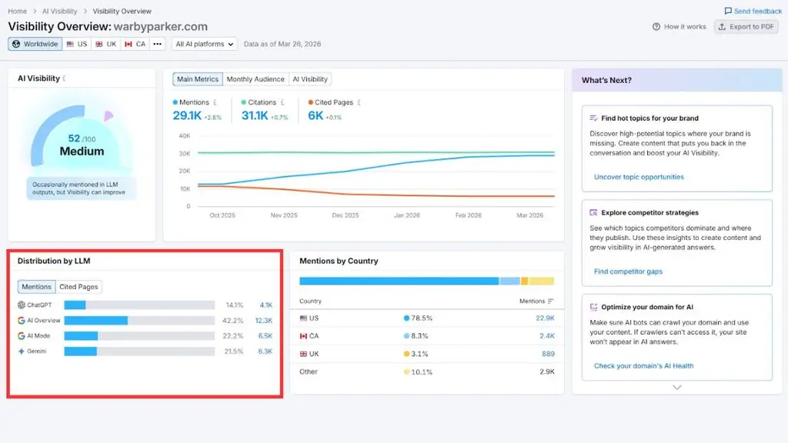Click the Find hot topics card icon
This screenshot has height=443, width=788.
click(593, 118)
